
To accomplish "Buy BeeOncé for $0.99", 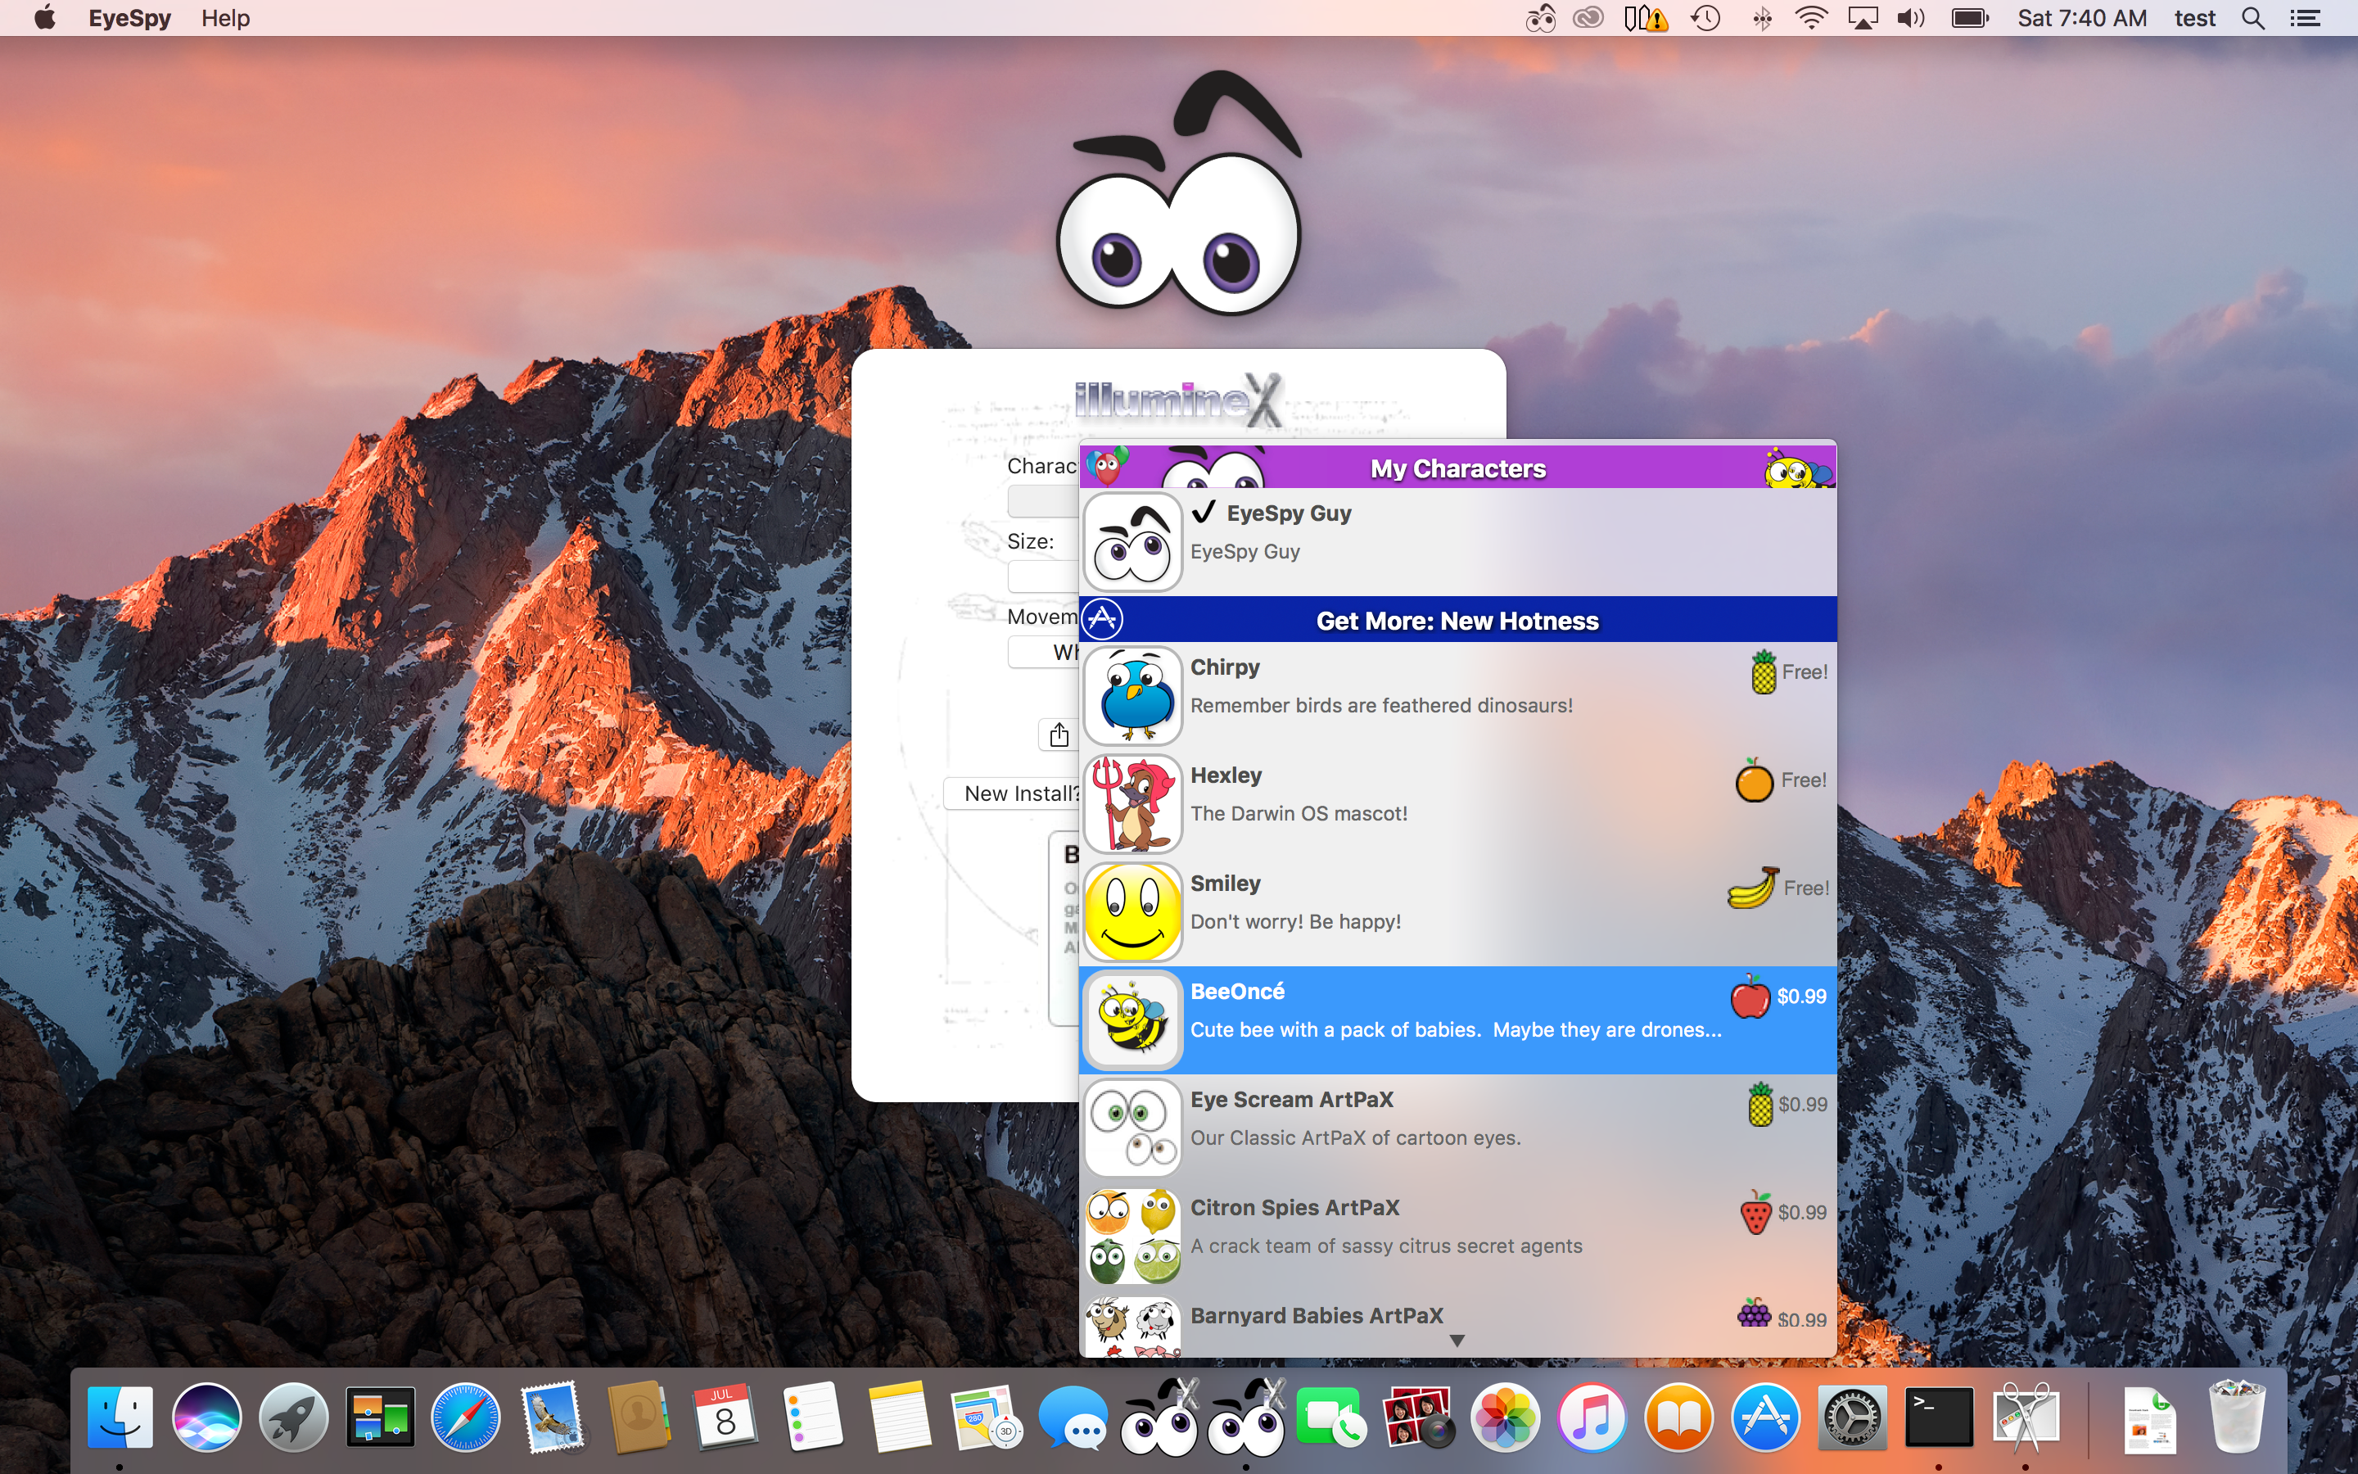I will 1779,997.
